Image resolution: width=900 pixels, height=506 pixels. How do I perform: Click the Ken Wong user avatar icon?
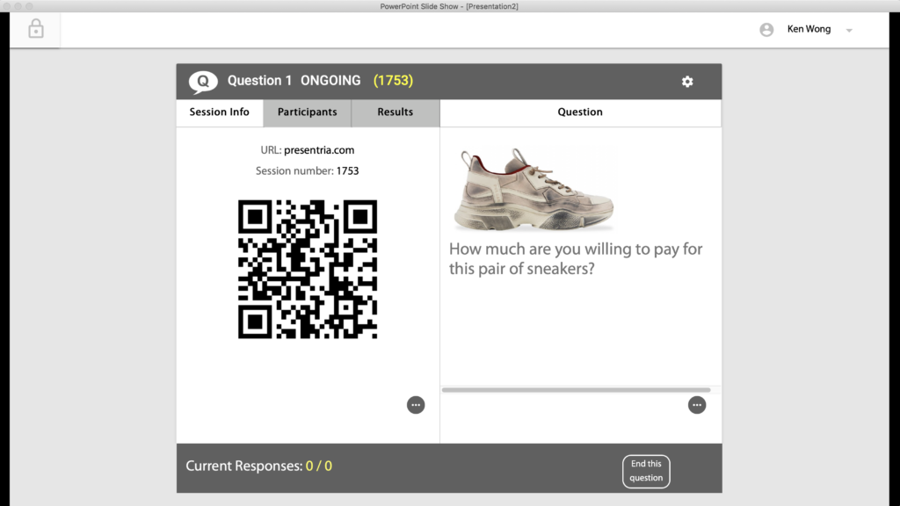click(766, 29)
